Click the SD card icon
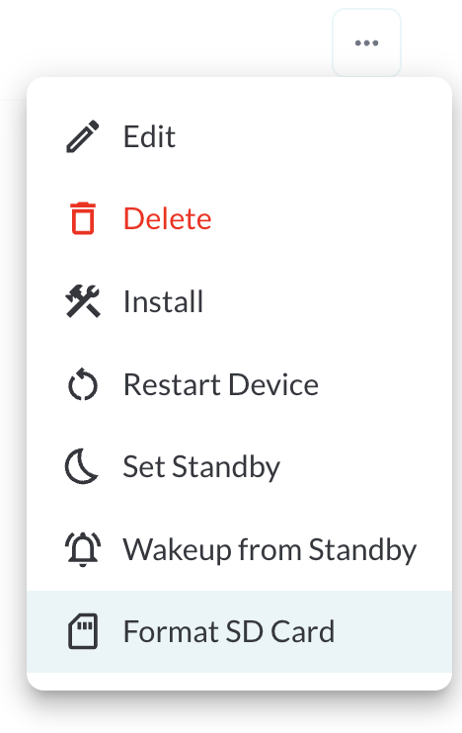Viewport: 462px width, 733px height. tap(83, 631)
